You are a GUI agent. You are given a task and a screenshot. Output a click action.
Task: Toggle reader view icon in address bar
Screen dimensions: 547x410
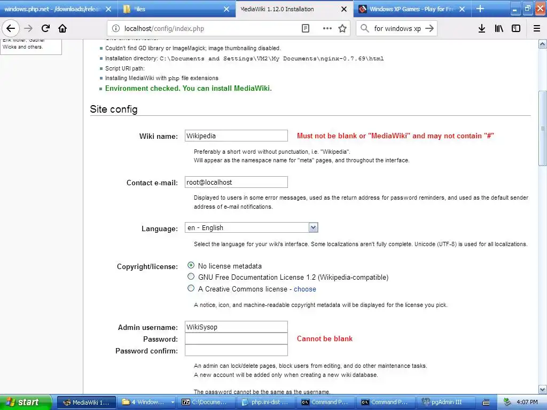coord(305,29)
